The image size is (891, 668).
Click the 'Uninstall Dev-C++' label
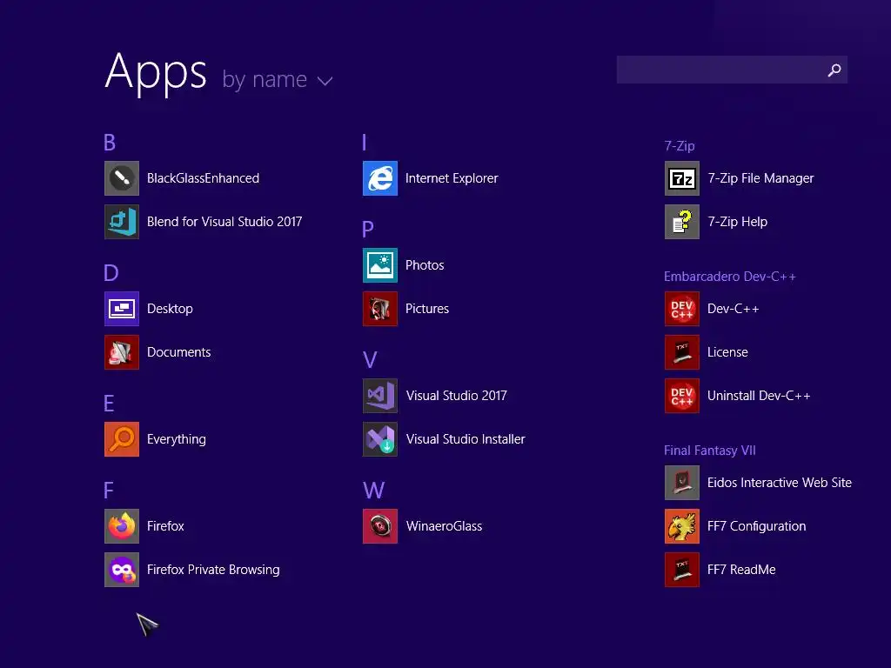[x=759, y=396]
